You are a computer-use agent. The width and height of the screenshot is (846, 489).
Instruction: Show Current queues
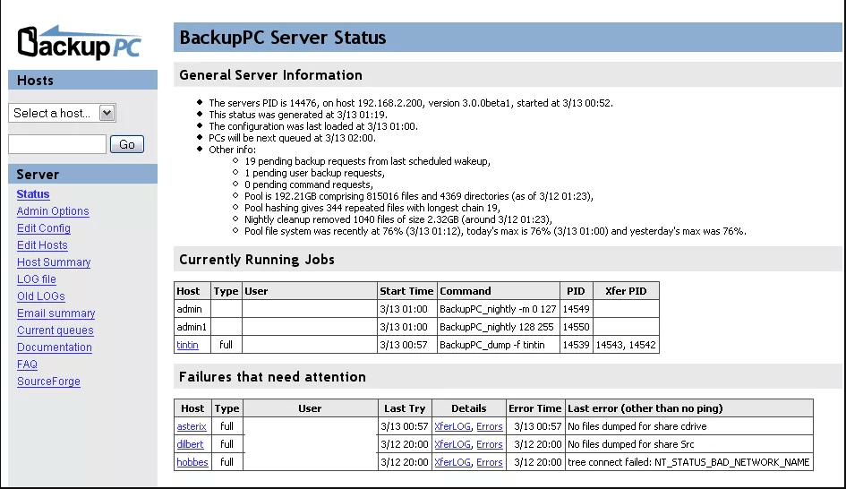55,330
